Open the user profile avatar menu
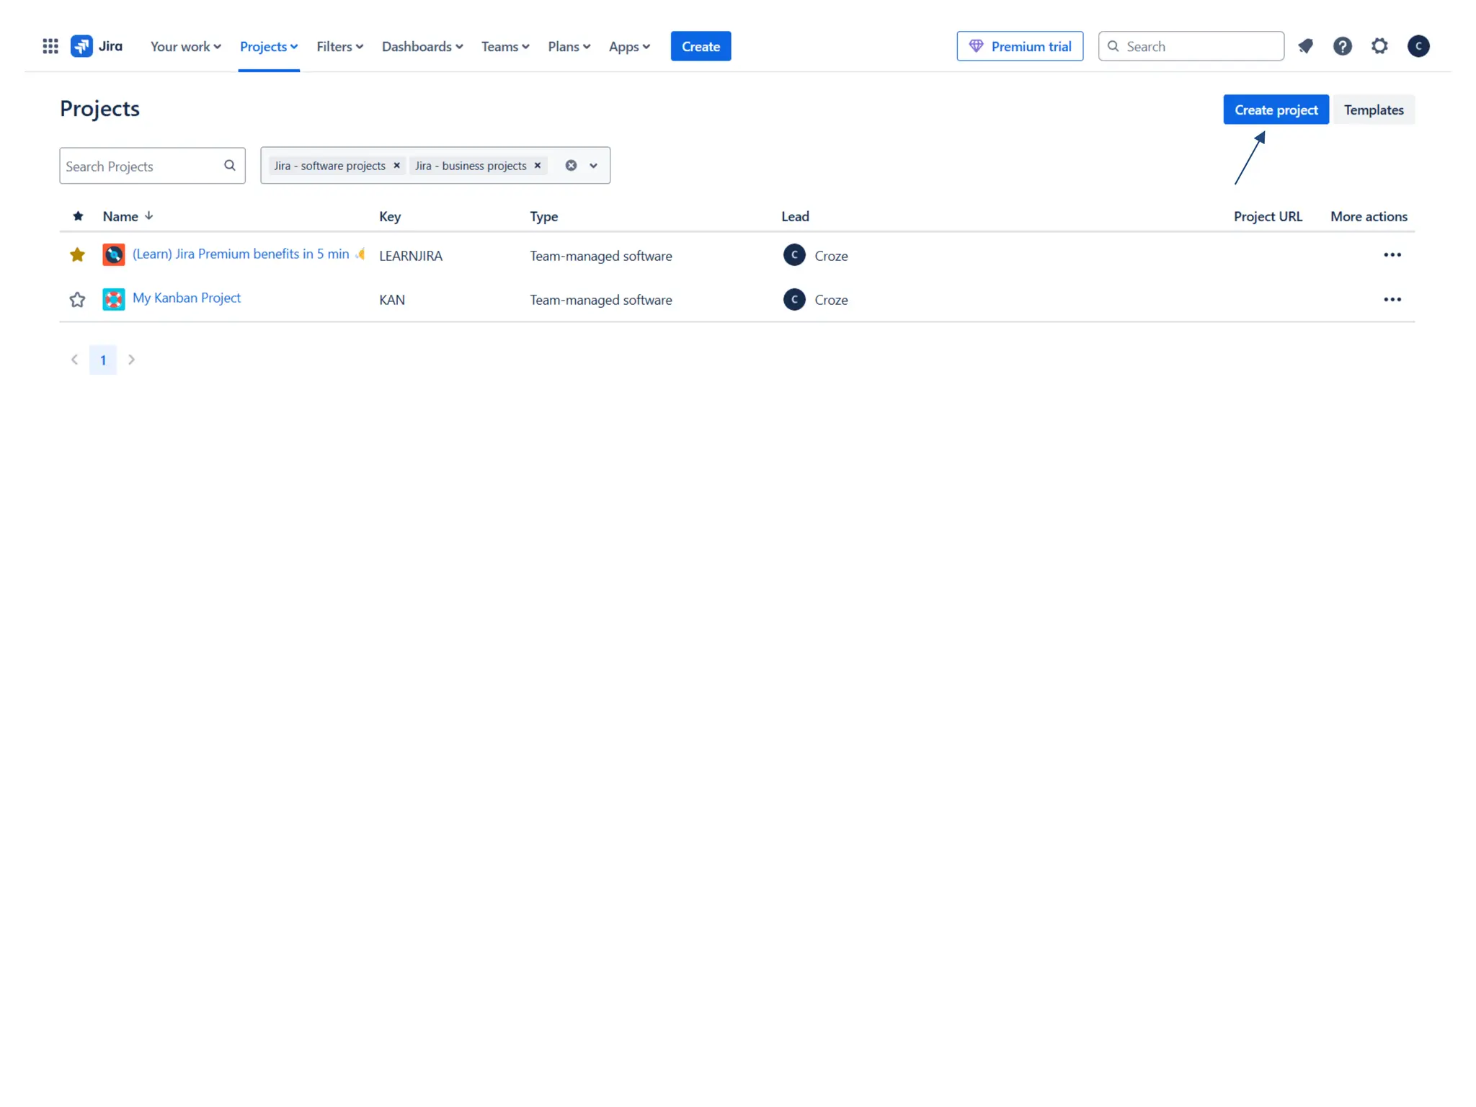The image size is (1476, 1107). pos(1418,46)
